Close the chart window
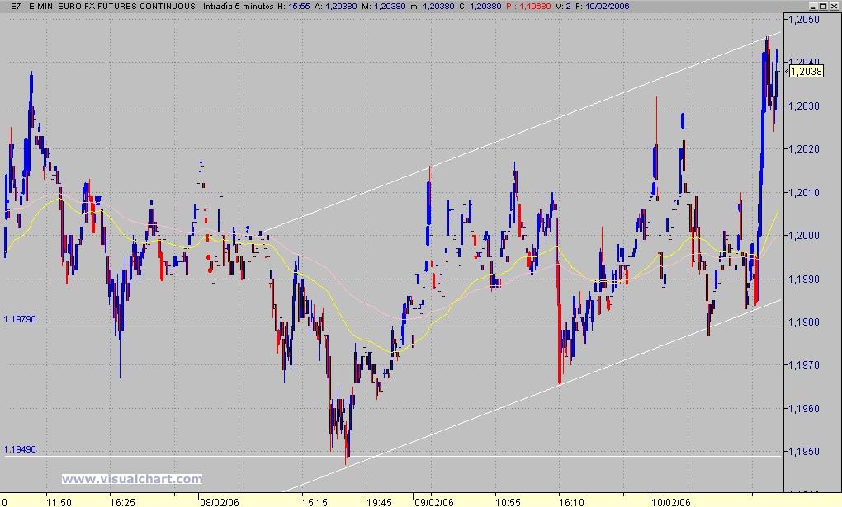The image size is (842, 507). [x=833, y=6]
